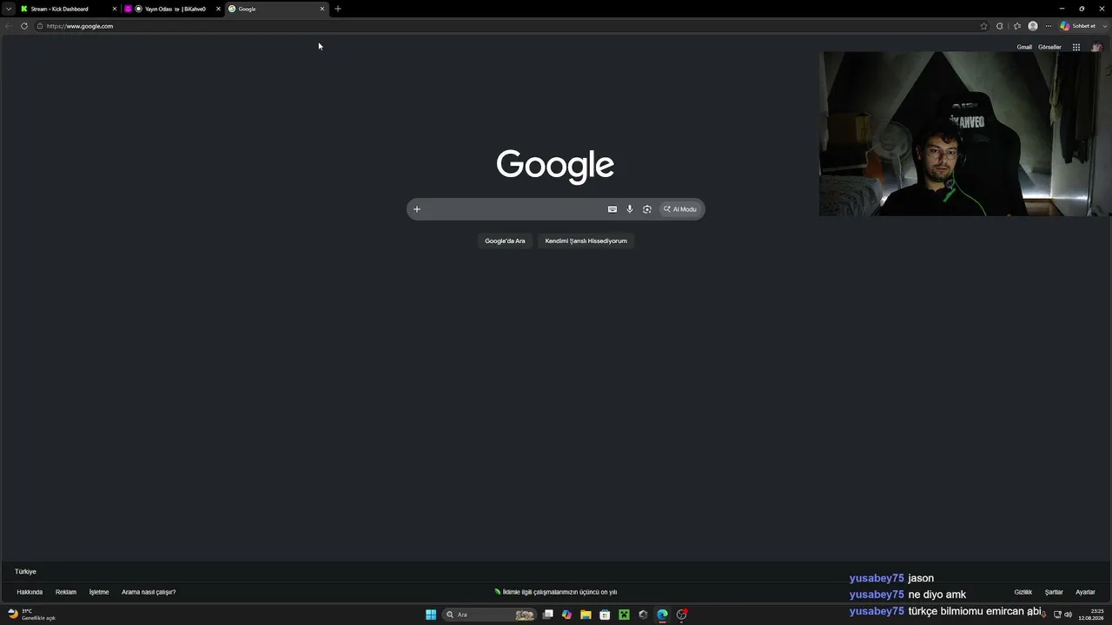Open the Görseller link
The height and width of the screenshot is (625, 1112).
click(x=1049, y=47)
